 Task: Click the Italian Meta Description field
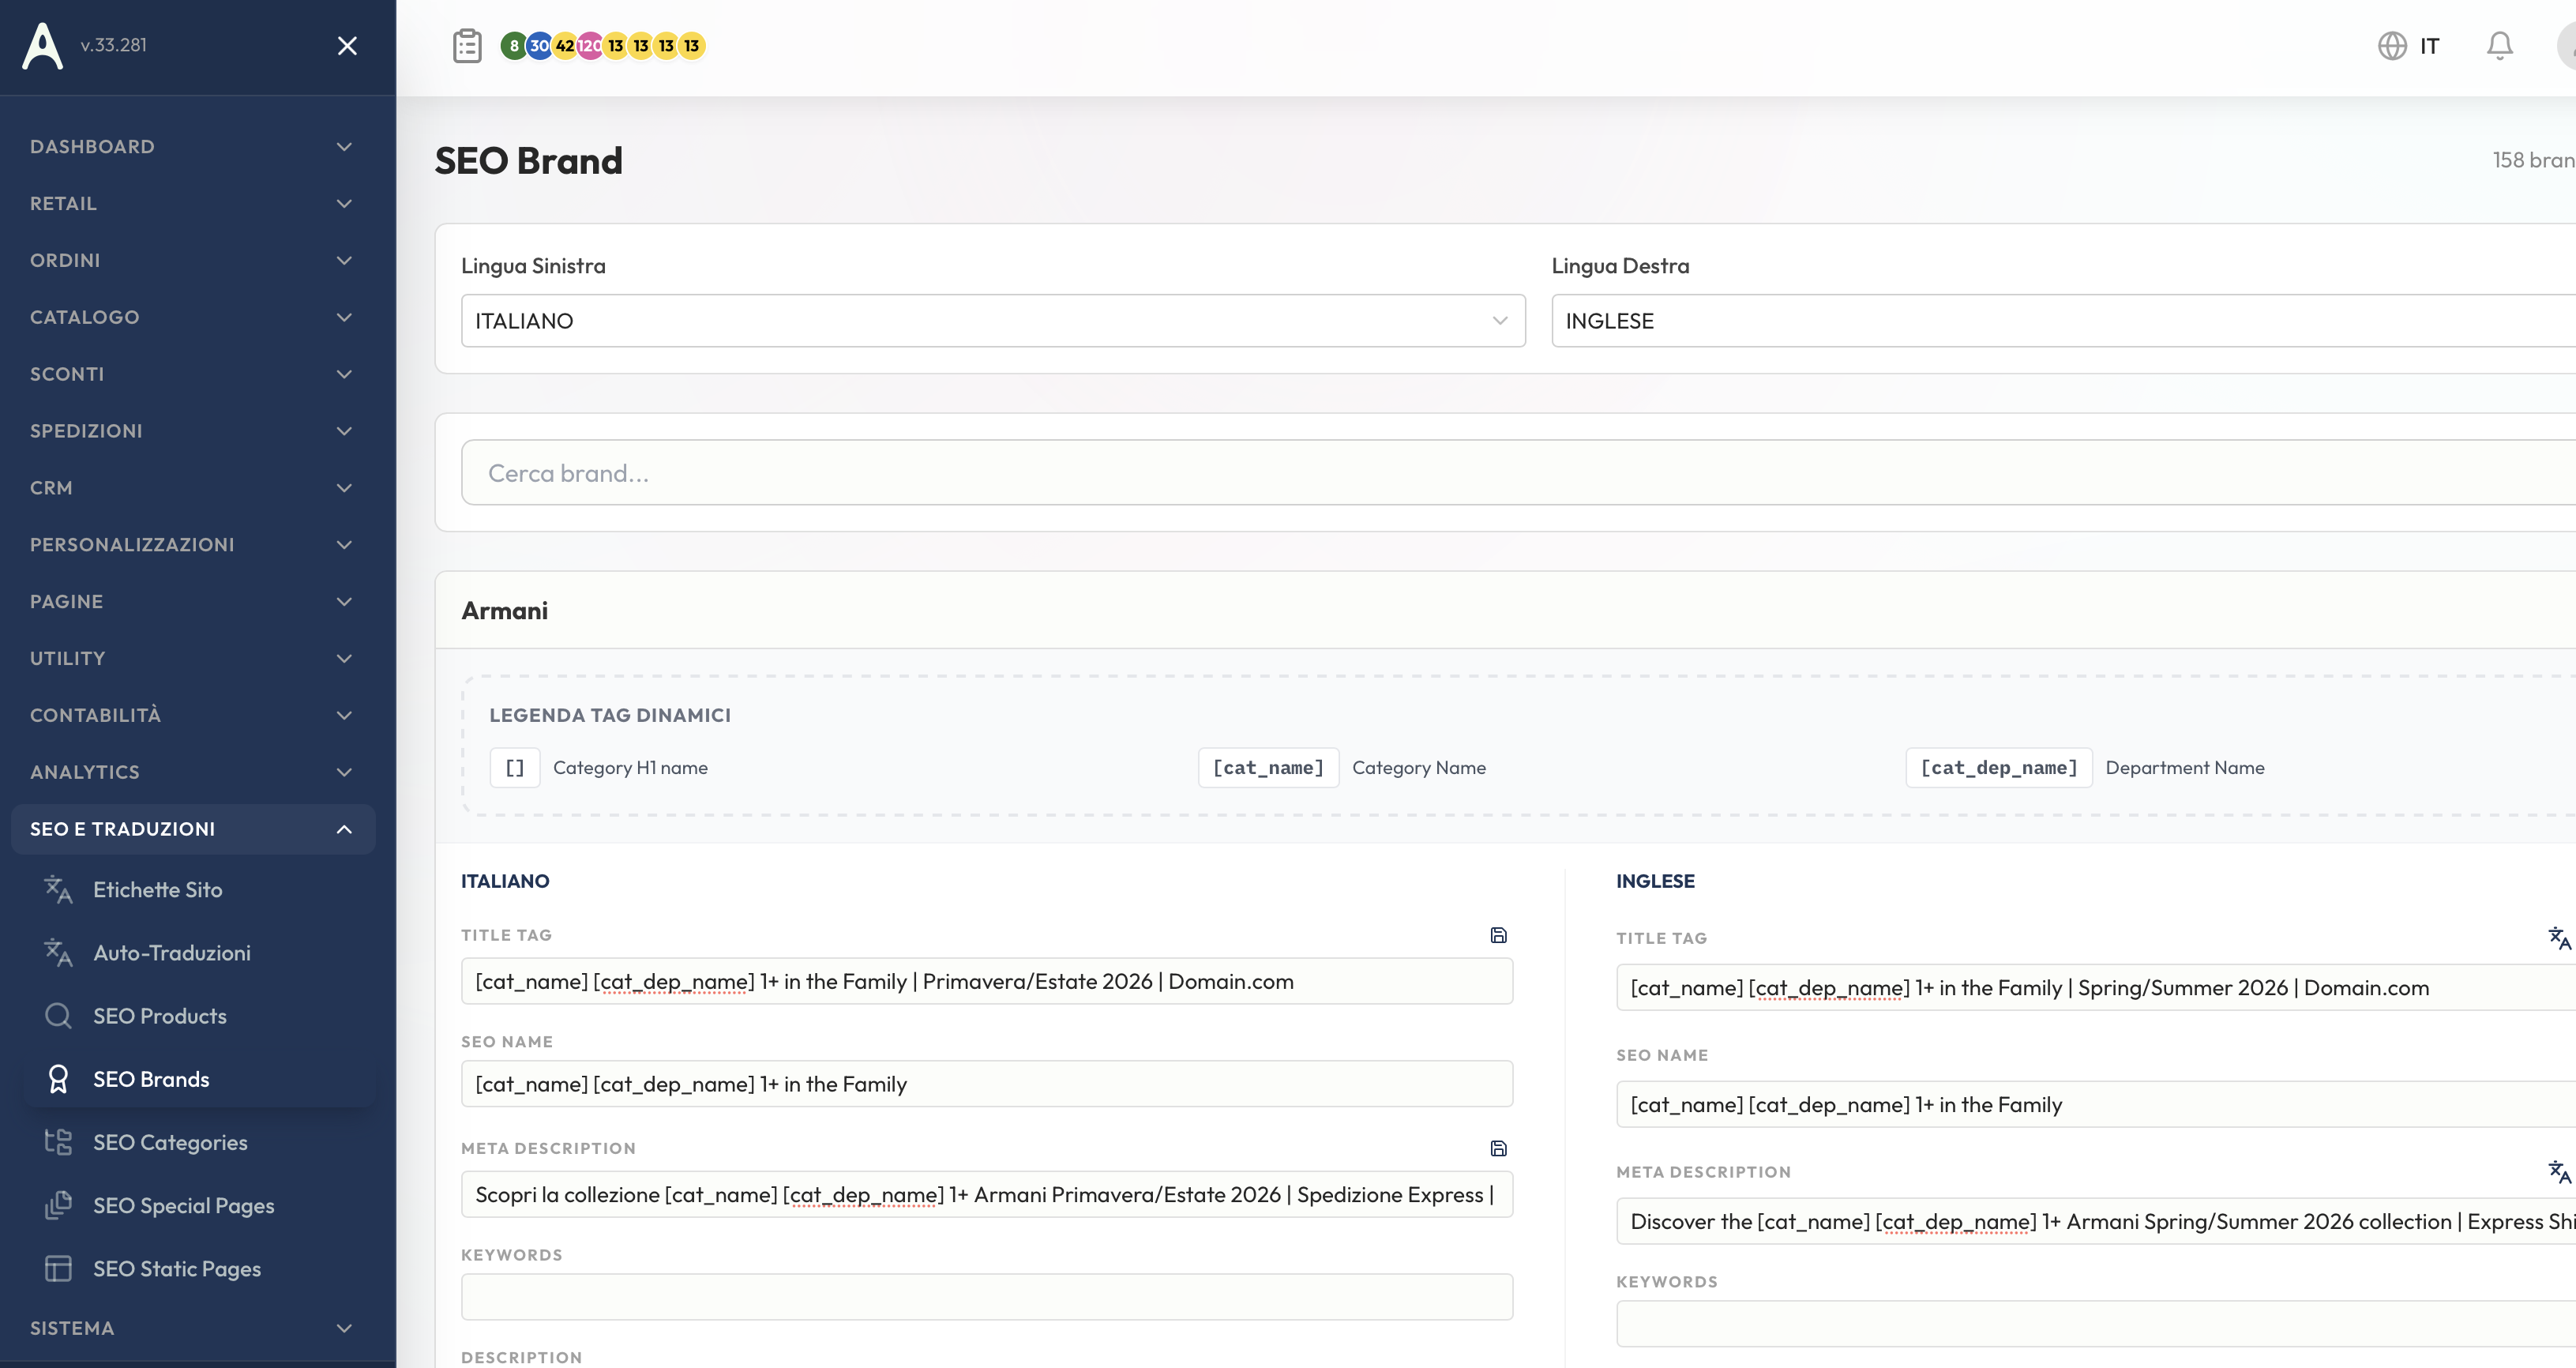pos(987,1195)
